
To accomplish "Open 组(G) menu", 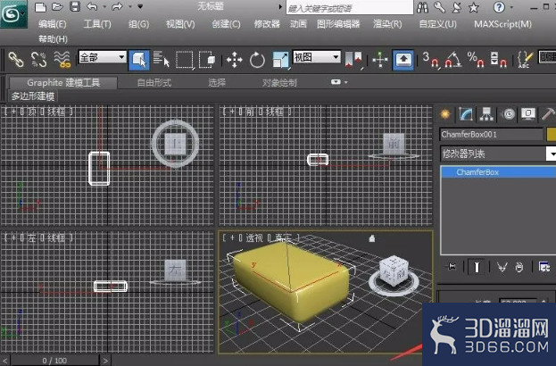I will 138,24.
